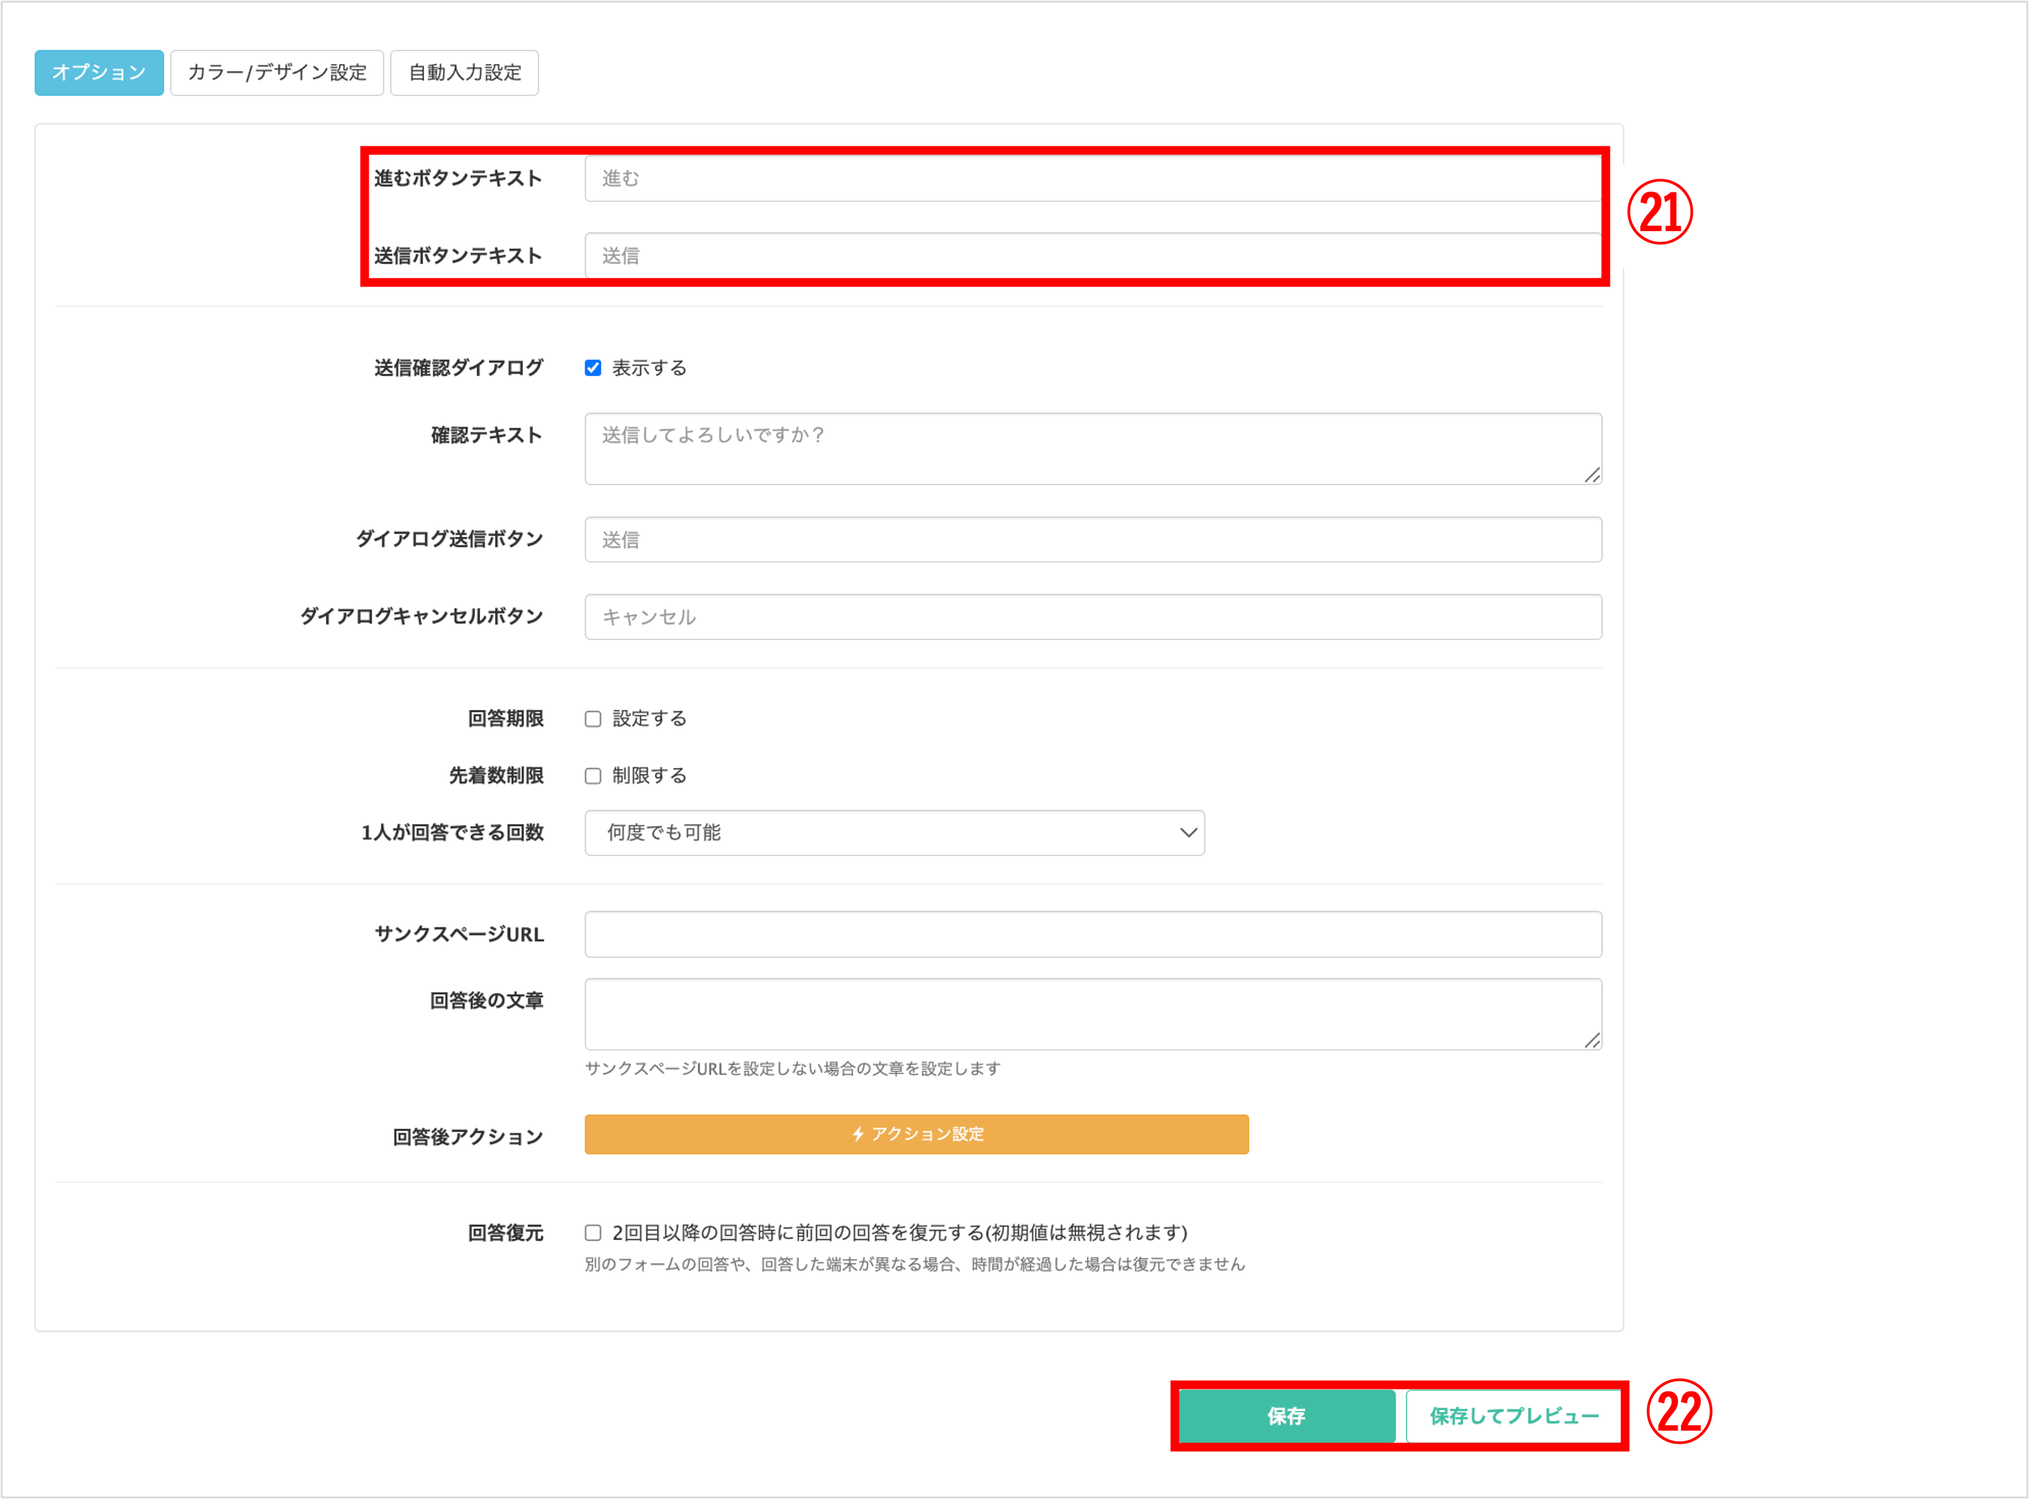Switch to the オプション tab
Screen dimensions: 2029x1501
tap(99, 73)
